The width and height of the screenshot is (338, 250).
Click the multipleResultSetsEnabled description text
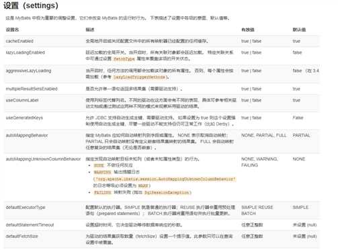click(134, 89)
